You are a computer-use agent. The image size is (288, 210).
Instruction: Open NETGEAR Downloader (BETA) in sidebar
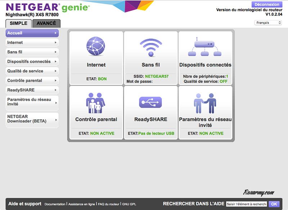click(x=32, y=119)
